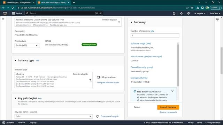Click the Number of instances field

155,35
